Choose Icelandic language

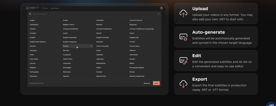pyautogui.click(x=100, y=55)
